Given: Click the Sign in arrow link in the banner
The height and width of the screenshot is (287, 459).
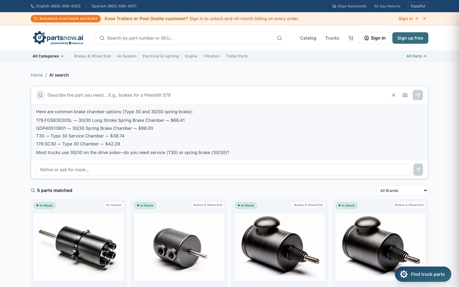Looking at the screenshot, I should (x=408, y=19).
